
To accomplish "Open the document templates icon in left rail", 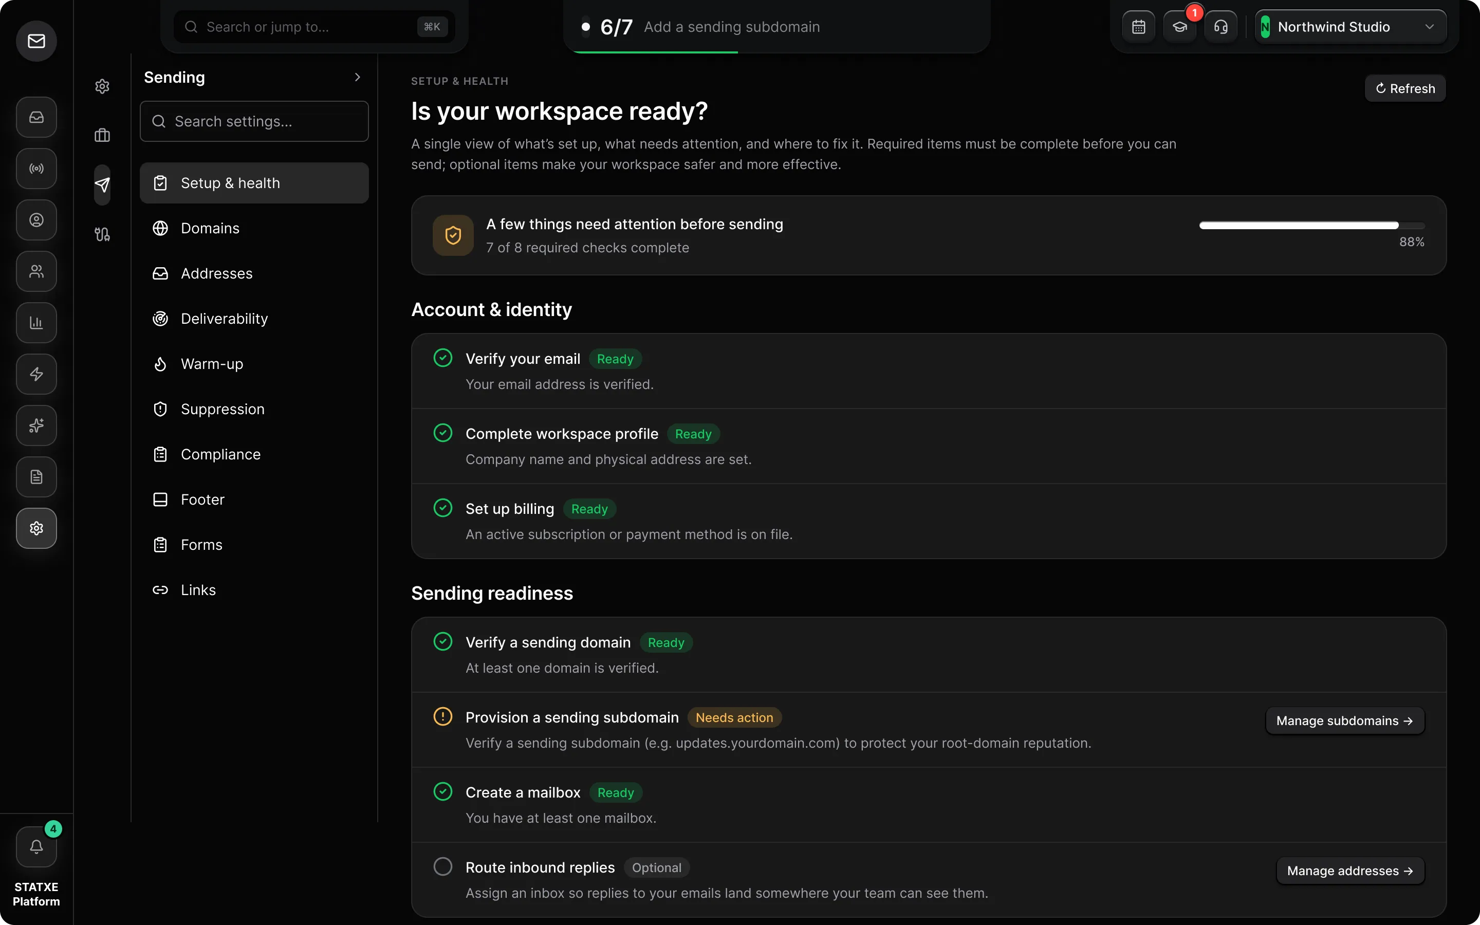I will [x=36, y=476].
